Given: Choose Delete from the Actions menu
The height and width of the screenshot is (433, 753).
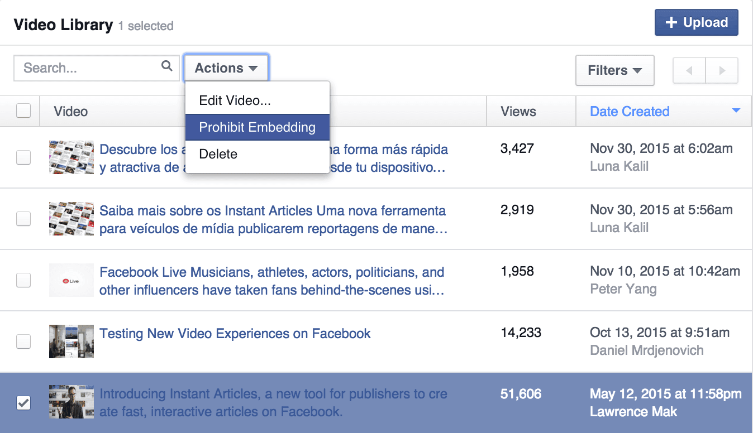Looking at the screenshot, I should (218, 154).
